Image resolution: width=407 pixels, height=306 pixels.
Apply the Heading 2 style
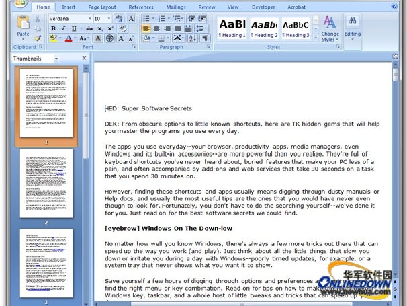click(264, 28)
